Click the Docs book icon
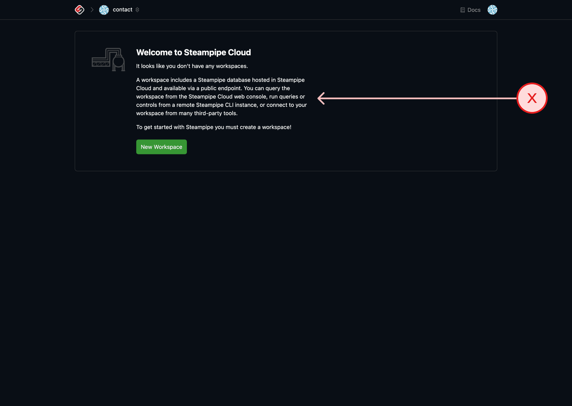 [463, 10]
